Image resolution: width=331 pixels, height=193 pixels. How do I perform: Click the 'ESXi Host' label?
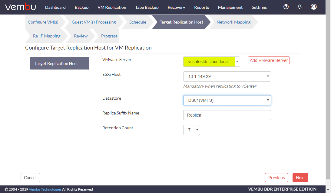111,74
